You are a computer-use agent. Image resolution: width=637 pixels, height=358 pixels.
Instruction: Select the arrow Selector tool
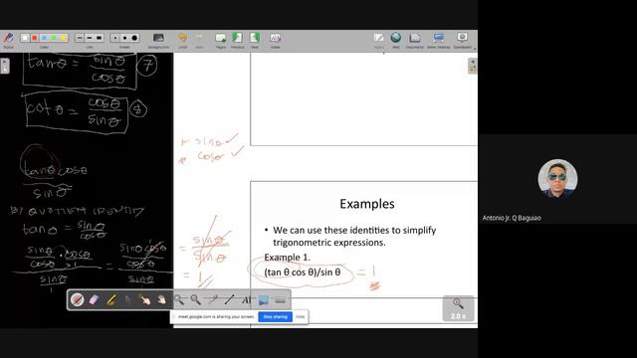click(127, 299)
